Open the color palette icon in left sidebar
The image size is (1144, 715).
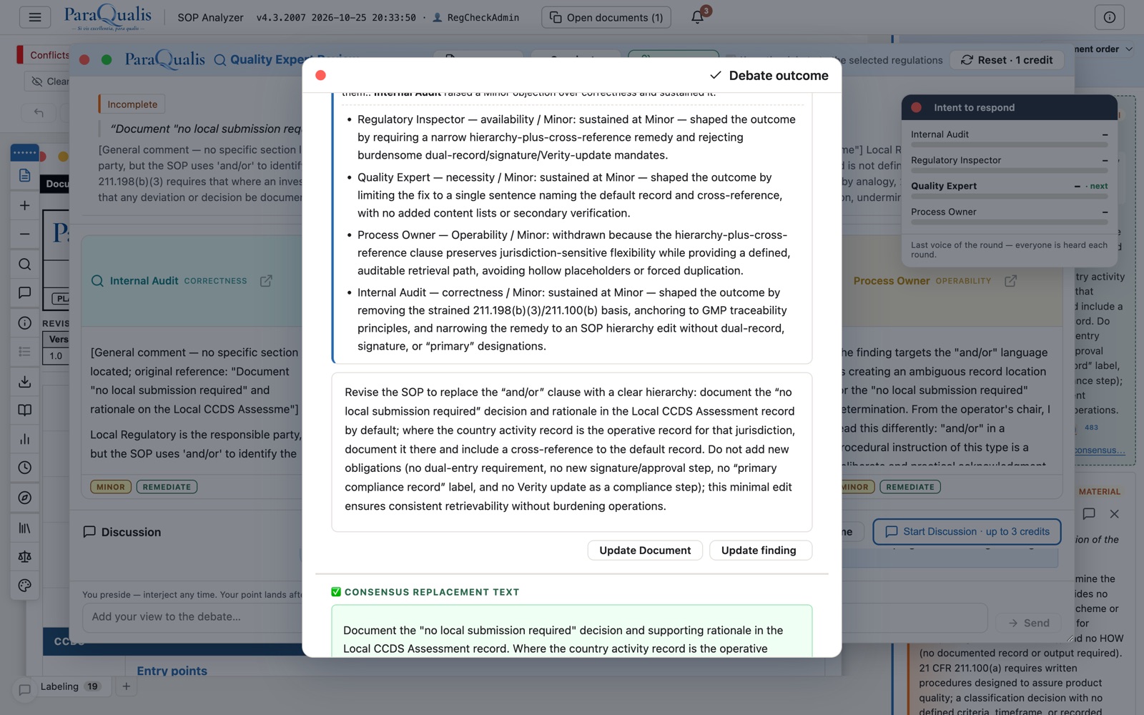(24, 586)
